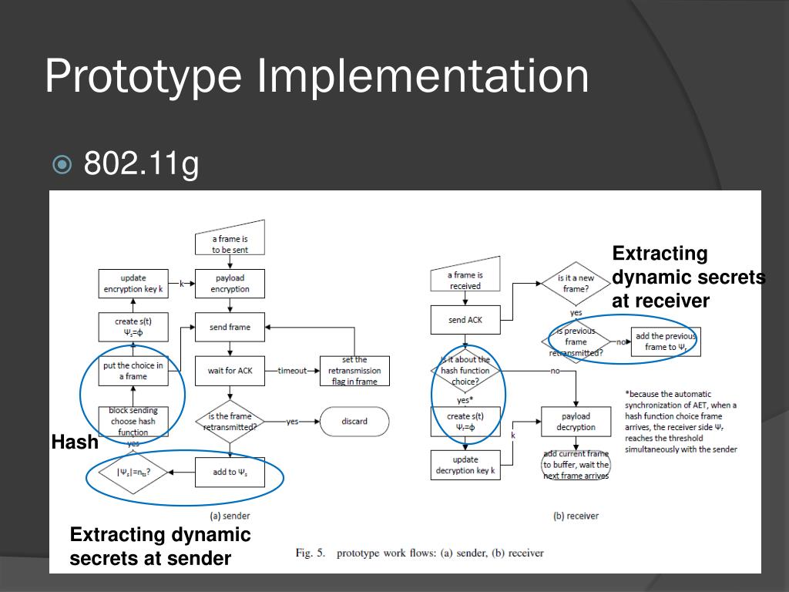This screenshot has height=592, width=789.
Task: Click the "Extracting dynamic secrets at sender" label
Action: pyautogui.click(x=160, y=547)
